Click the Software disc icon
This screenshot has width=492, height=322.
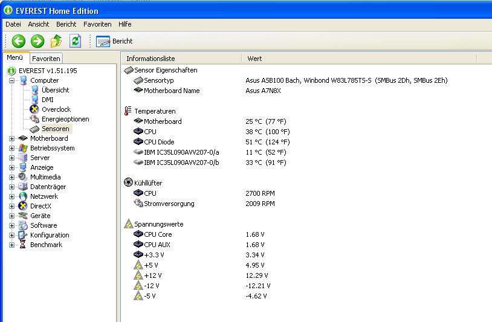click(23, 225)
